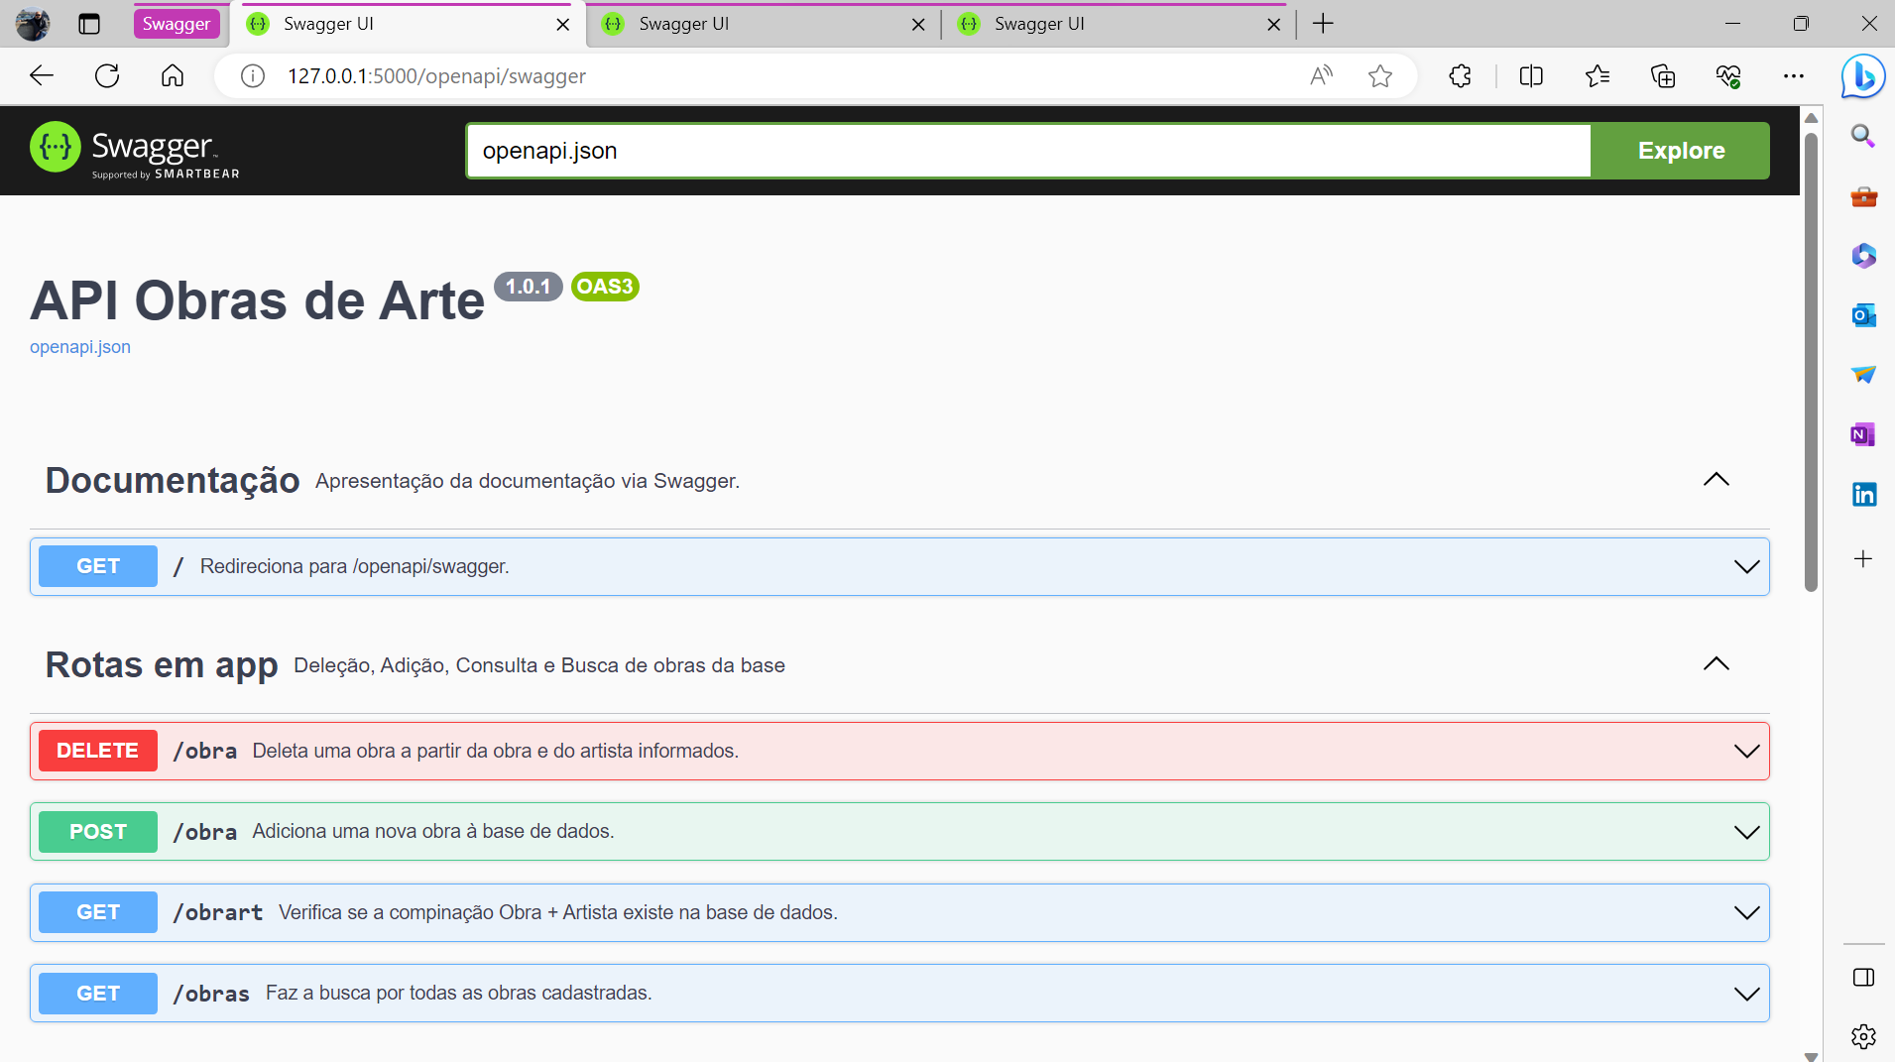Expand the GET /obras endpoint arrow
Image resolution: width=1895 pixels, height=1062 pixels.
coord(1746,994)
